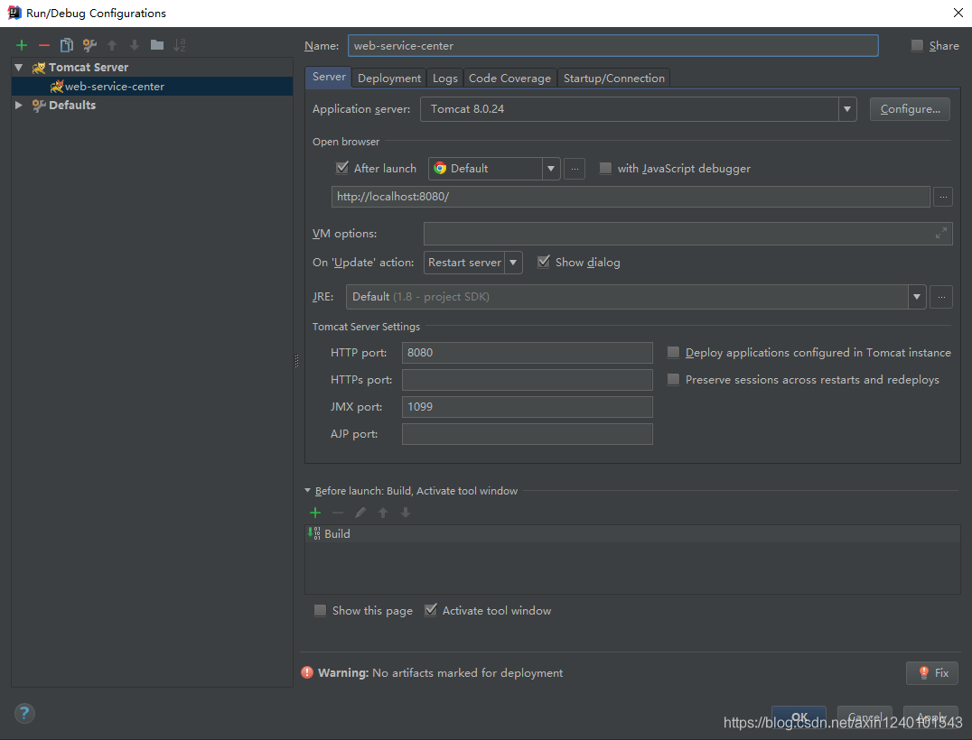Focus the HTTP port field
Viewport: 972px width, 740px height.
pyautogui.click(x=527, y=353)
